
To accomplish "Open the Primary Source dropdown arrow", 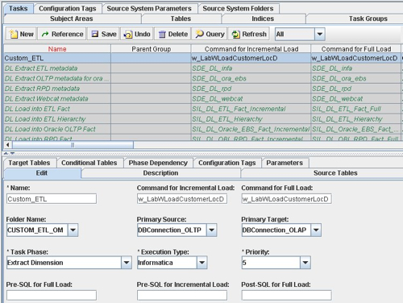I will coord(211,230).
